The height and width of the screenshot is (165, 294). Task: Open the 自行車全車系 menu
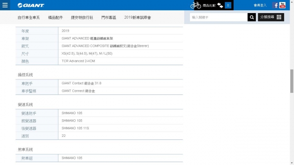tap(29, 18)
